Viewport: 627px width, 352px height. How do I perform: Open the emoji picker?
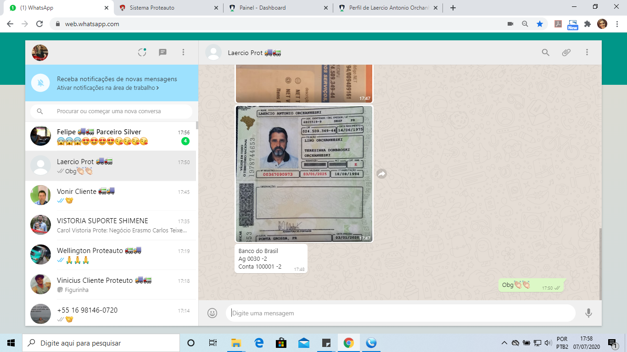212,313
